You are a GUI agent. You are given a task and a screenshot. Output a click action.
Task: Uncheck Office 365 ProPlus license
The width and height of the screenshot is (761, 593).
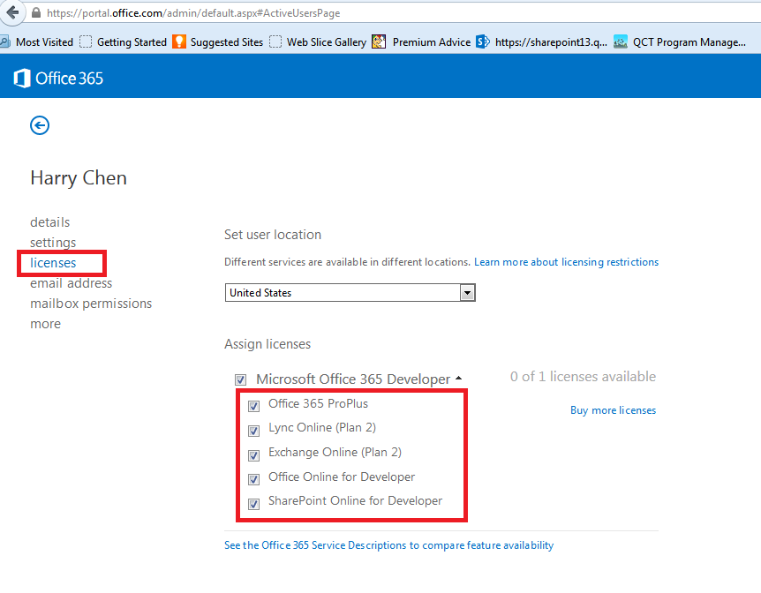click(x=253, y=406)
